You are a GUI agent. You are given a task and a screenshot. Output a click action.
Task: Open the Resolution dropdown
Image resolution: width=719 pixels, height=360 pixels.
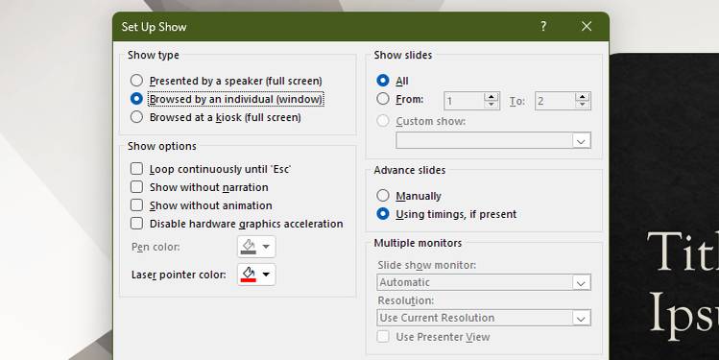[x=484, y=318]
